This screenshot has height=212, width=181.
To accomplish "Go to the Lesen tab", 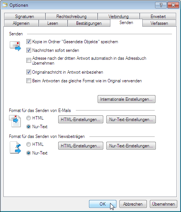I will tap(53, 23).
